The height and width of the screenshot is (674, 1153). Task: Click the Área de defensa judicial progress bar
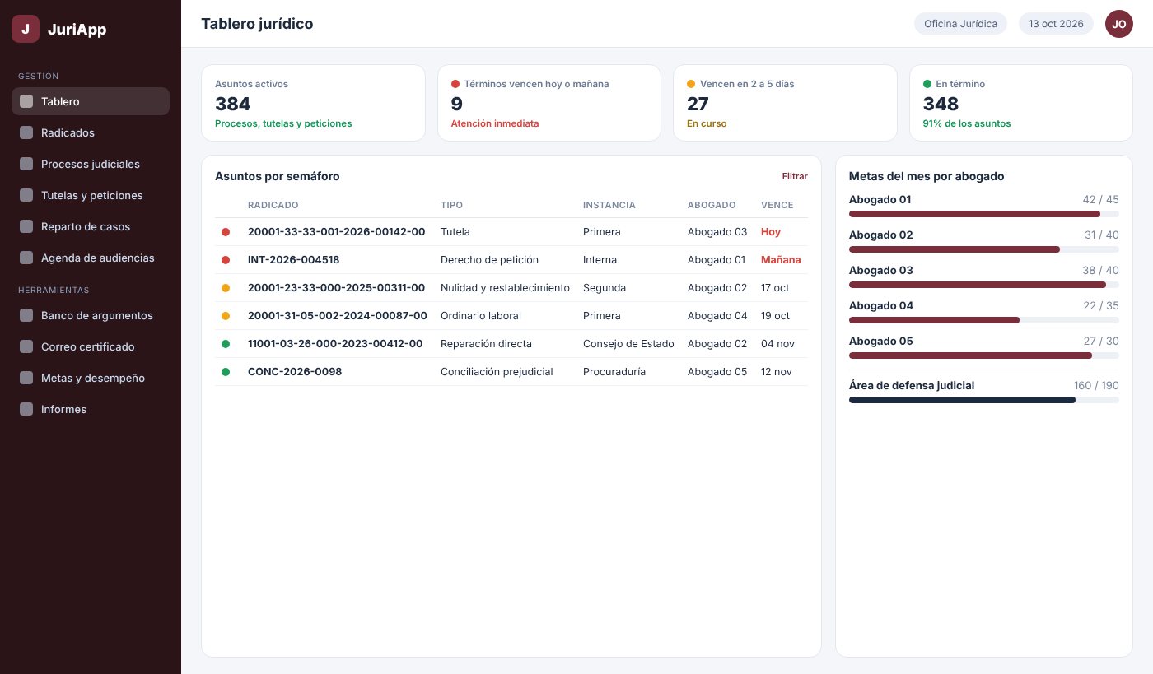point(984,400)
